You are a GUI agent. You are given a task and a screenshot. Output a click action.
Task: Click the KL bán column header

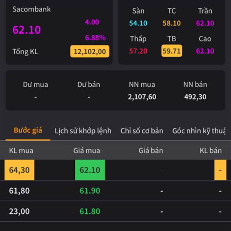click(211, 151)
